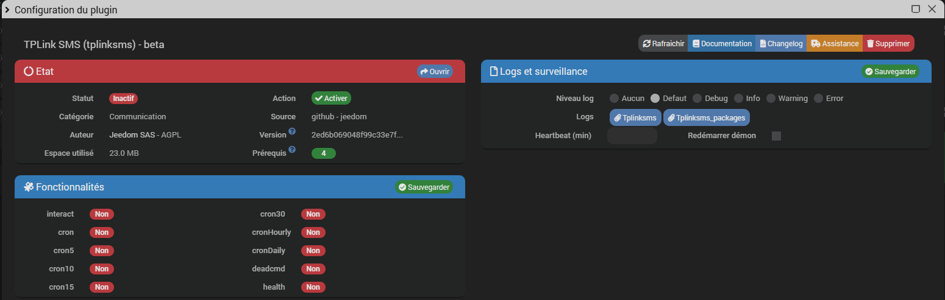
Task: Click the Version help question icon
Action: click(292, 131)
